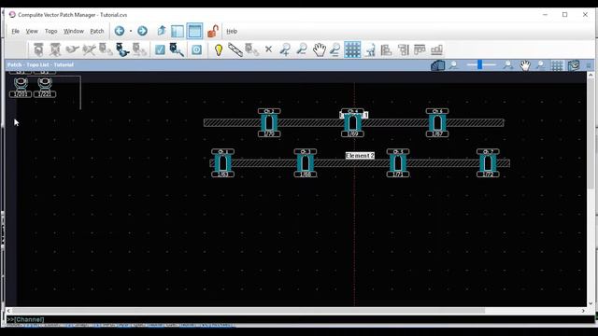
Task: Toggle the side-panel layout view icon
Action: 178,31
